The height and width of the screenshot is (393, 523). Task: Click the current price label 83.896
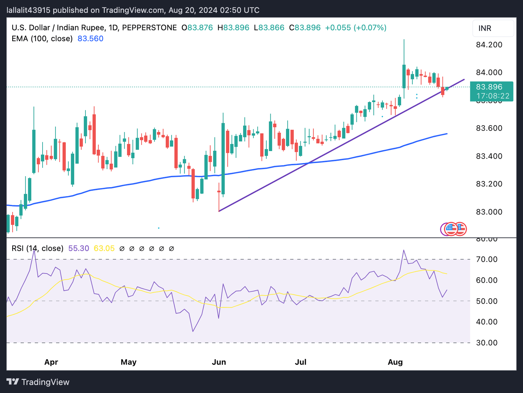[x=491, y=87]
